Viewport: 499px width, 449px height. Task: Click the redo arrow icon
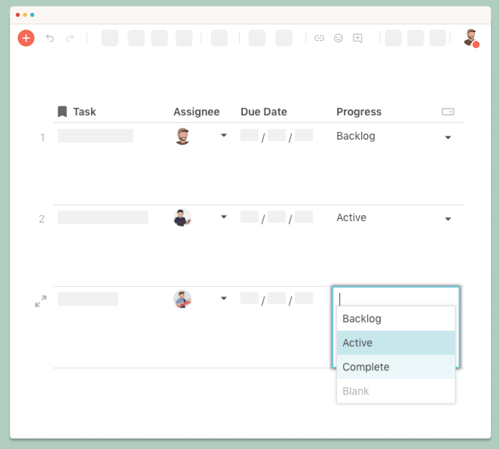coord(70,38)
